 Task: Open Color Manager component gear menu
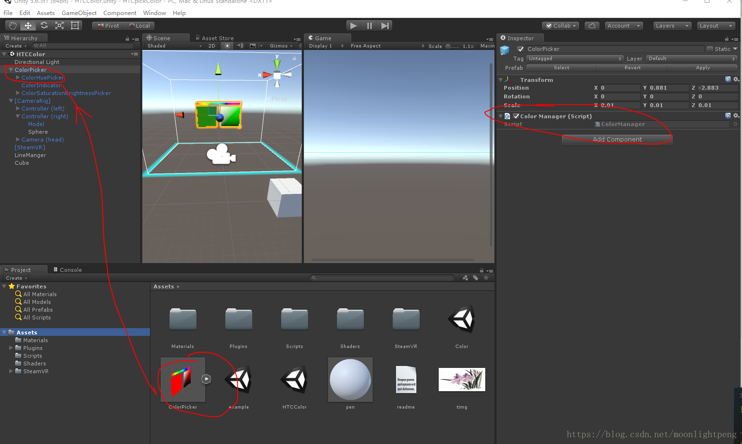click(x=736, y=116)
